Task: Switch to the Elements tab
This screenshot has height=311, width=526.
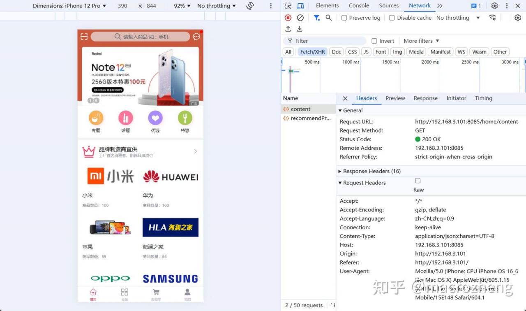Action: (328, 6)
